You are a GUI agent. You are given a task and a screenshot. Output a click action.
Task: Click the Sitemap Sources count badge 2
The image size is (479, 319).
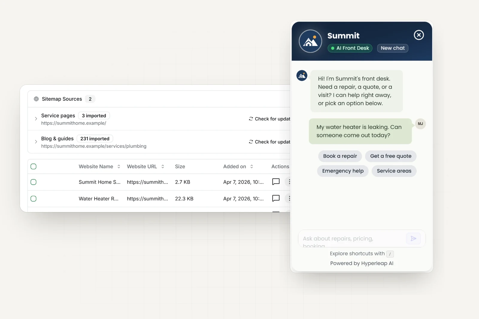coord(90,99)
